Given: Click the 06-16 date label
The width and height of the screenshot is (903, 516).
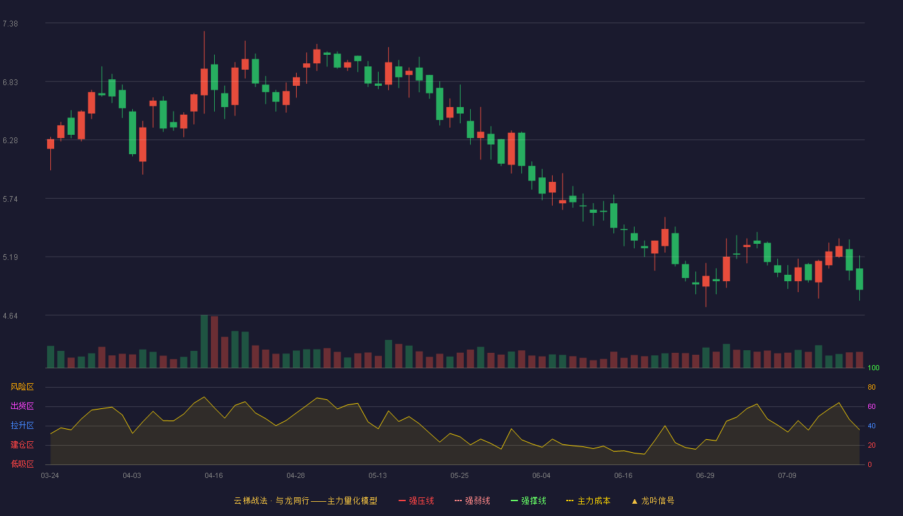Looking at the screenshot, I should click(623, 475).
